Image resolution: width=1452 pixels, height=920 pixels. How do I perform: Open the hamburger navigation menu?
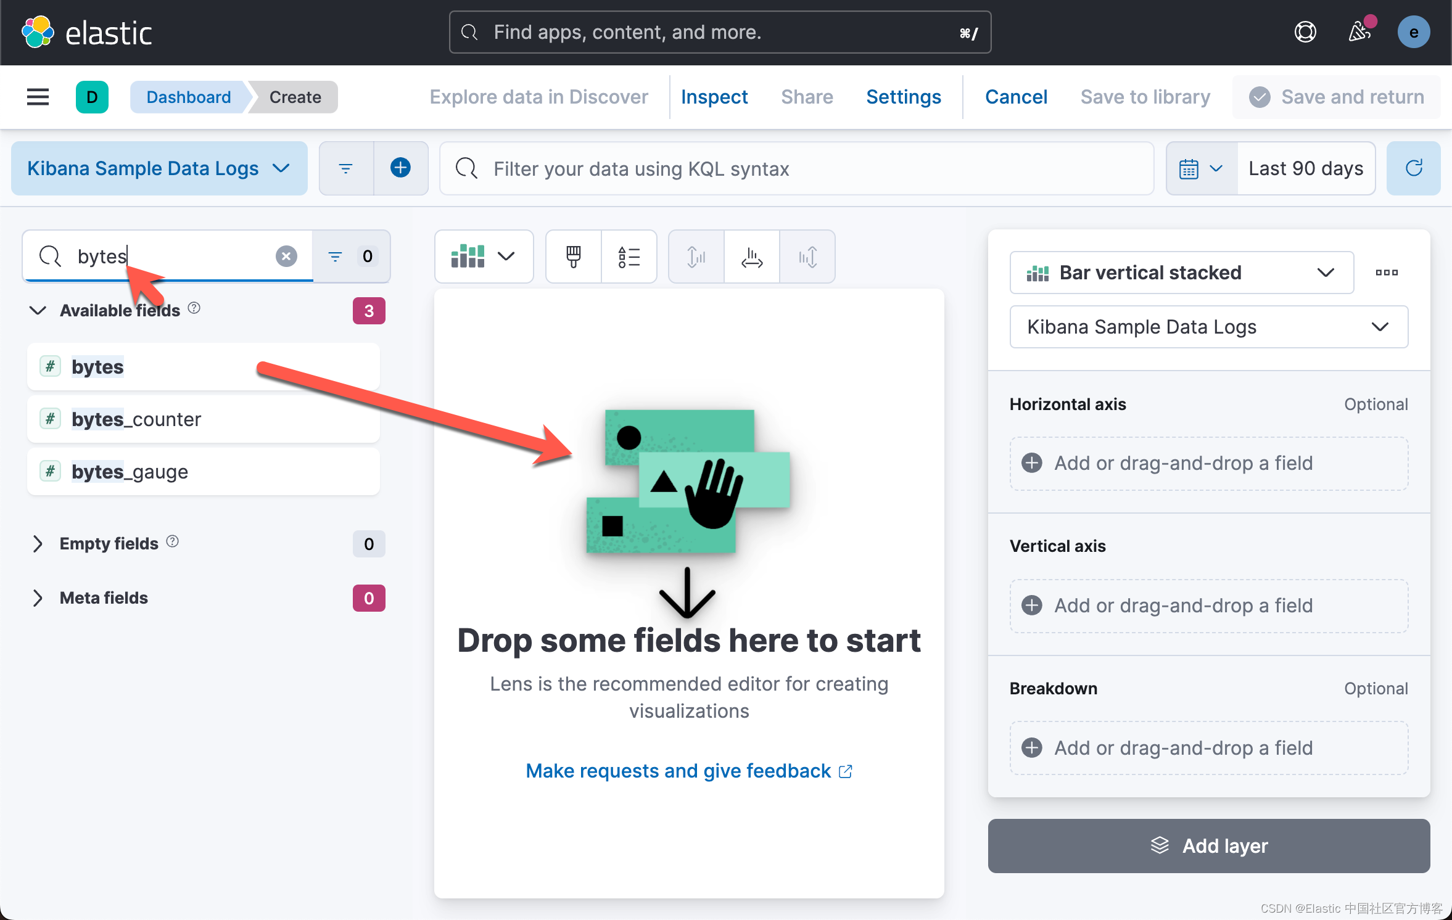point(38,97)
